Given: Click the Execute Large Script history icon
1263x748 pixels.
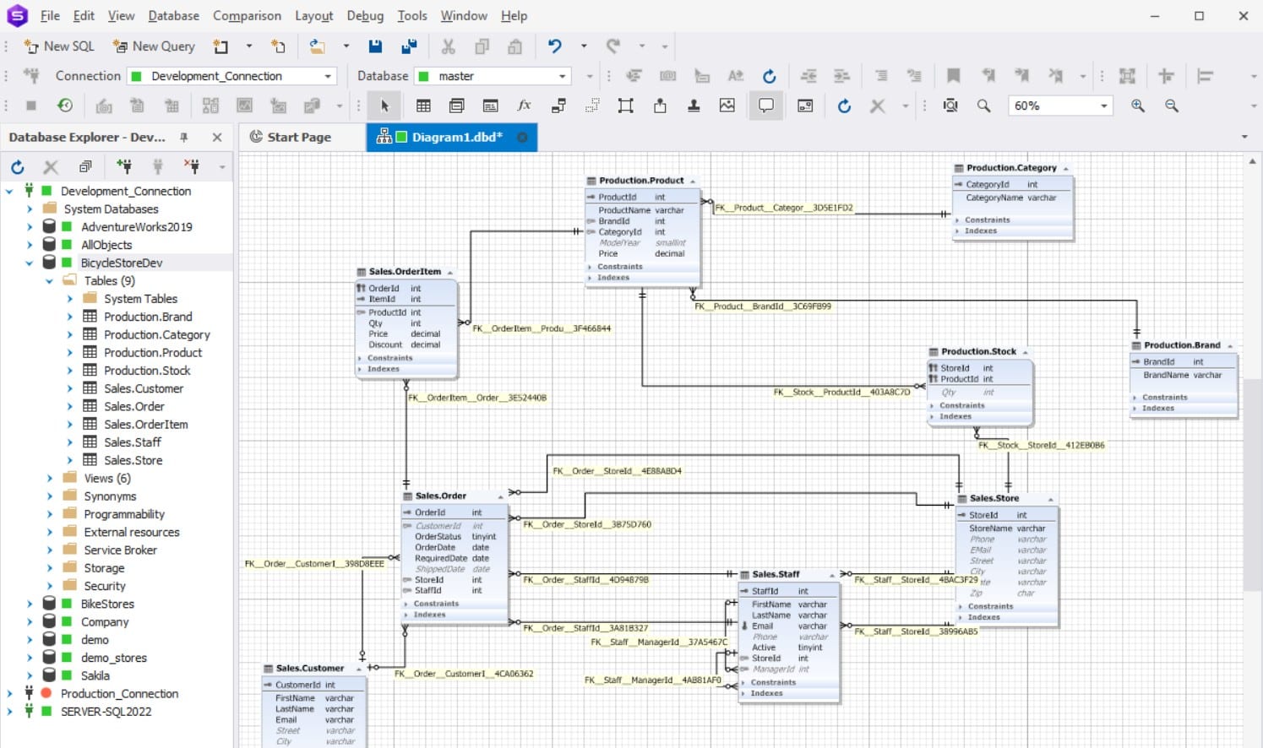Looking at the screenshot, I should coord(64,106).
